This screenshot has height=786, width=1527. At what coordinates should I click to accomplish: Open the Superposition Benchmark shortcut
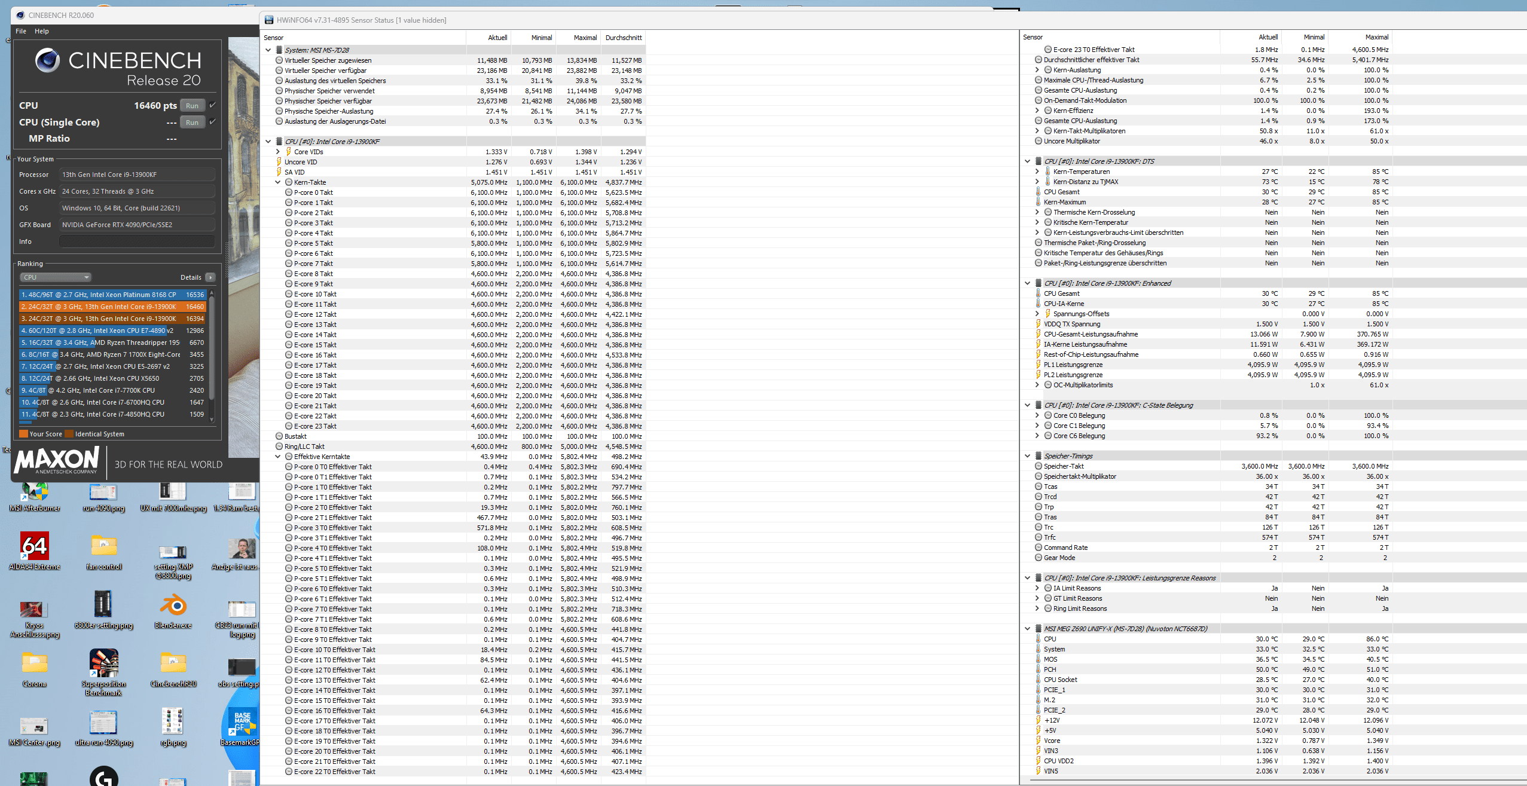104,663
